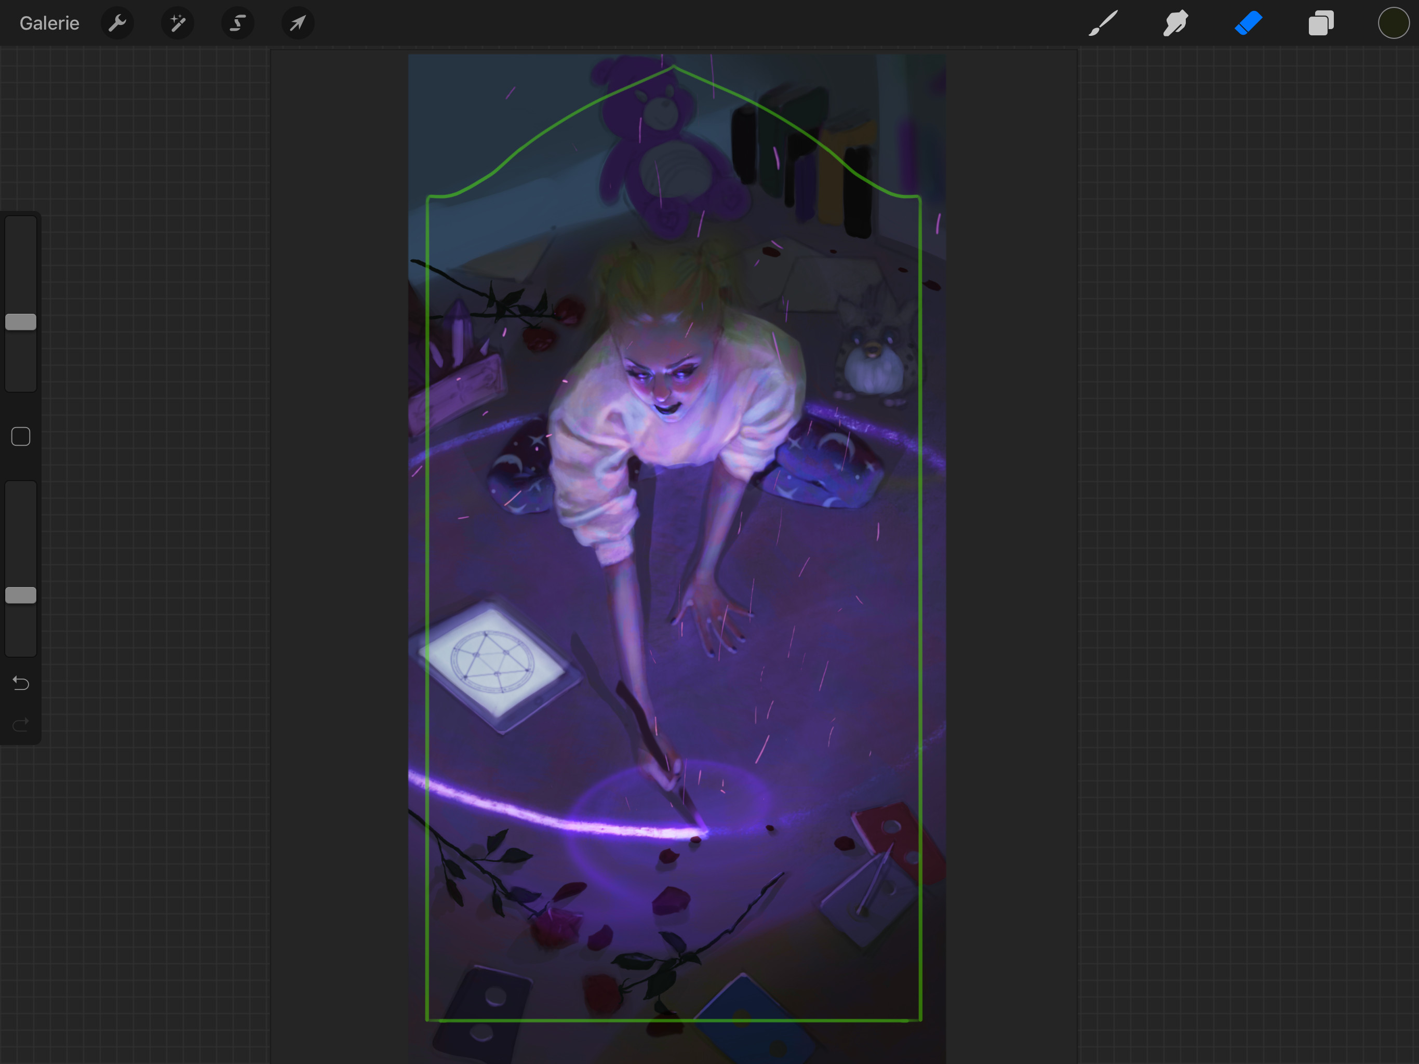
Task: Activate the Selection tool
Action: point(238,24)
